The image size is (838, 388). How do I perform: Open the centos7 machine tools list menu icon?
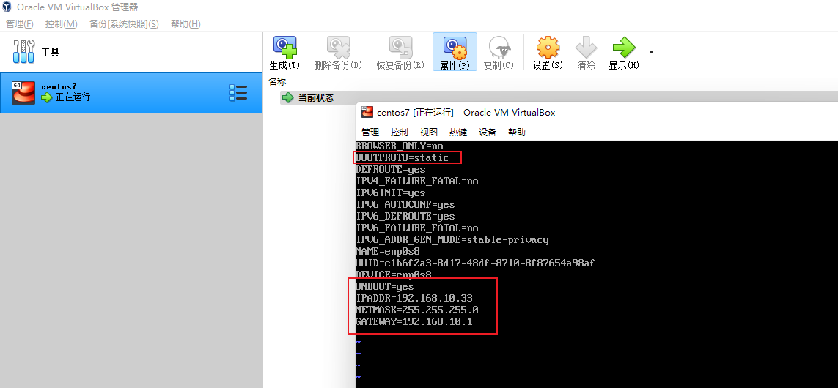(238, 93)
